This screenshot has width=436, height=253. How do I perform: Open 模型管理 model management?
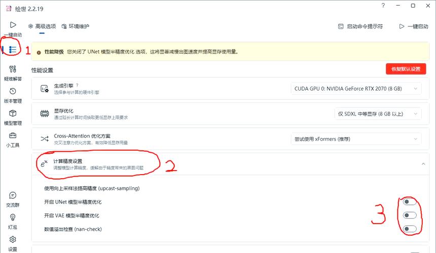point(13,117)
